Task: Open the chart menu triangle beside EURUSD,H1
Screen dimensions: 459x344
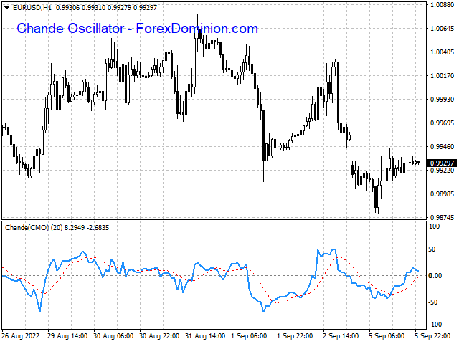Action: tap(7, 8)
